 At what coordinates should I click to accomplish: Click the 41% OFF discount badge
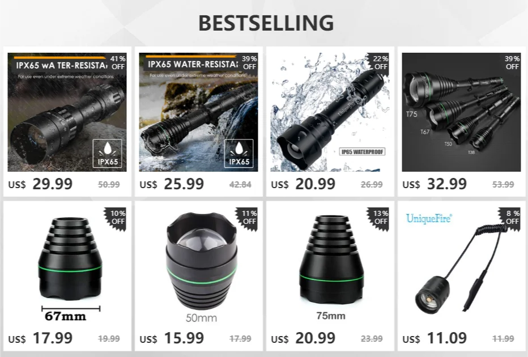(117, 63)
